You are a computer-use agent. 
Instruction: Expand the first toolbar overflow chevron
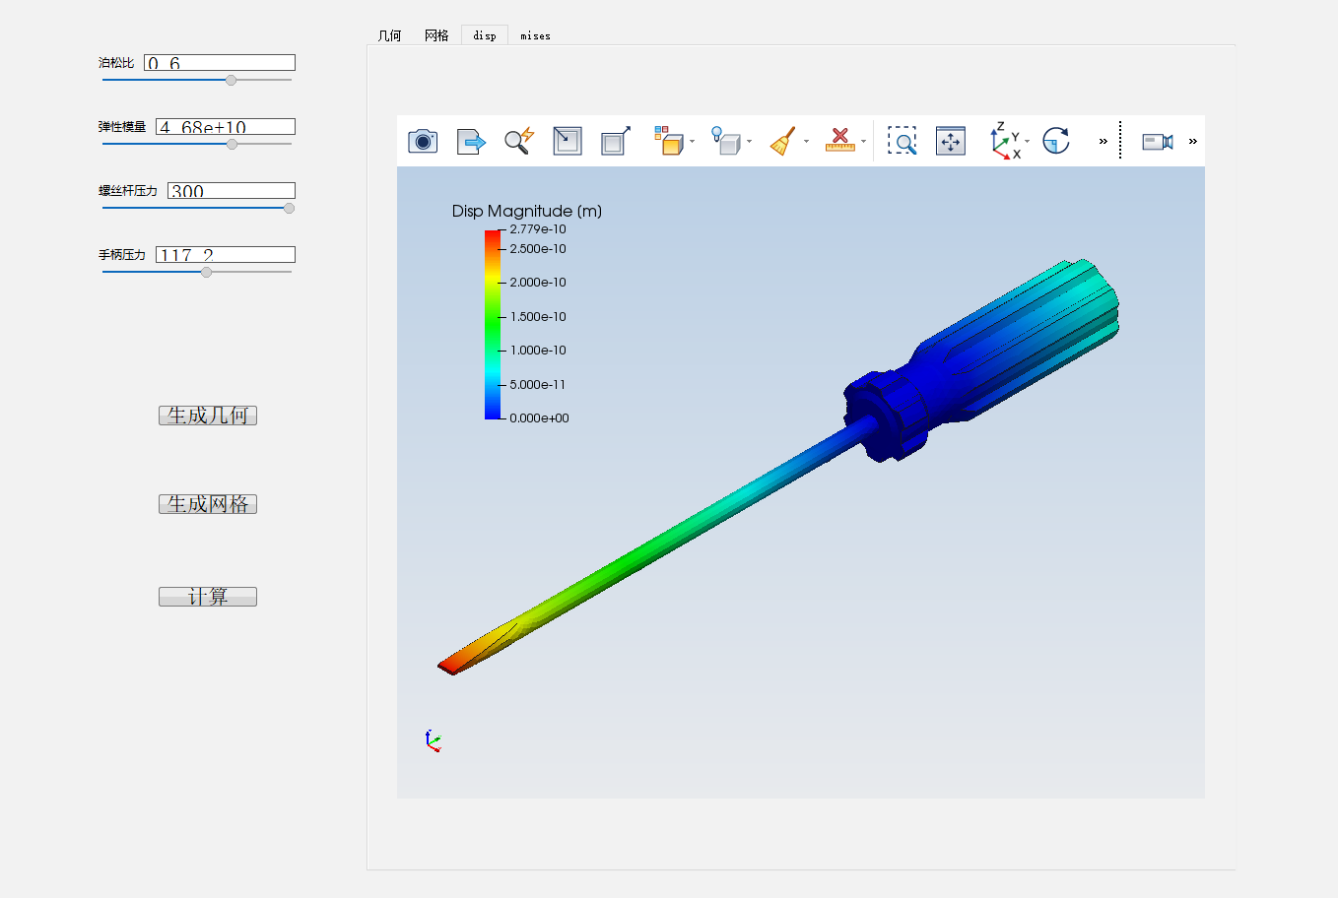[1104, 142]
